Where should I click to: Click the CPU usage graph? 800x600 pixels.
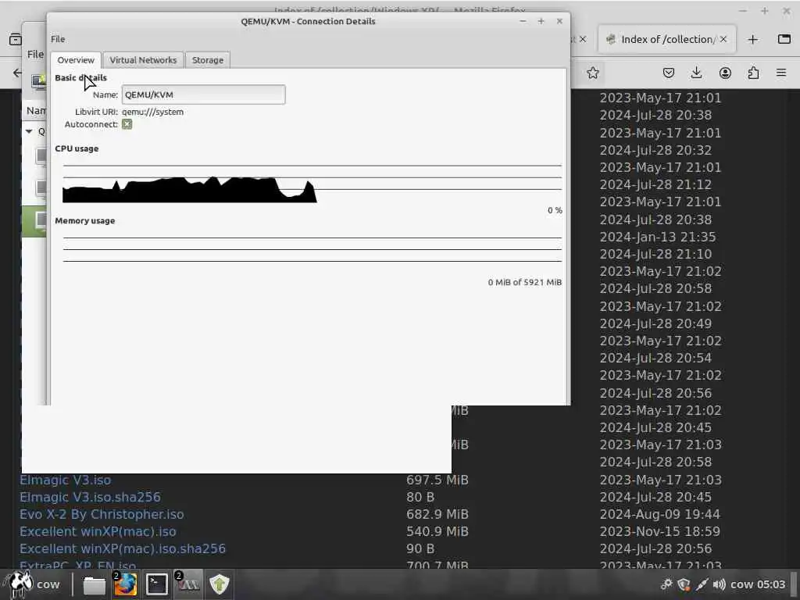[312, 184]
